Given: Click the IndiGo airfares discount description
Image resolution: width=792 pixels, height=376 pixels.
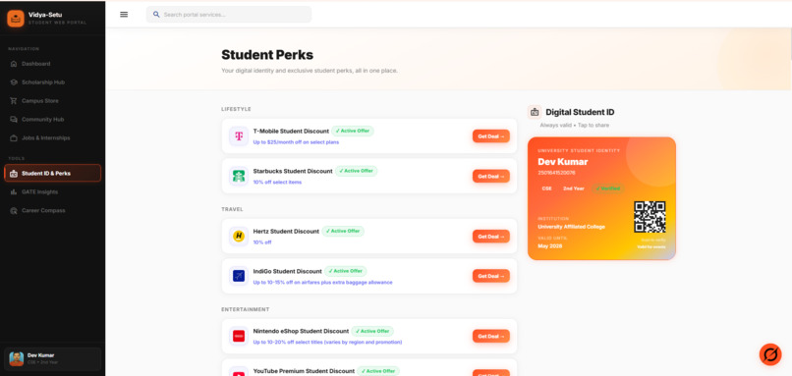Looking at the screenshot, I should pyautogui.click(x=322, y=282).
